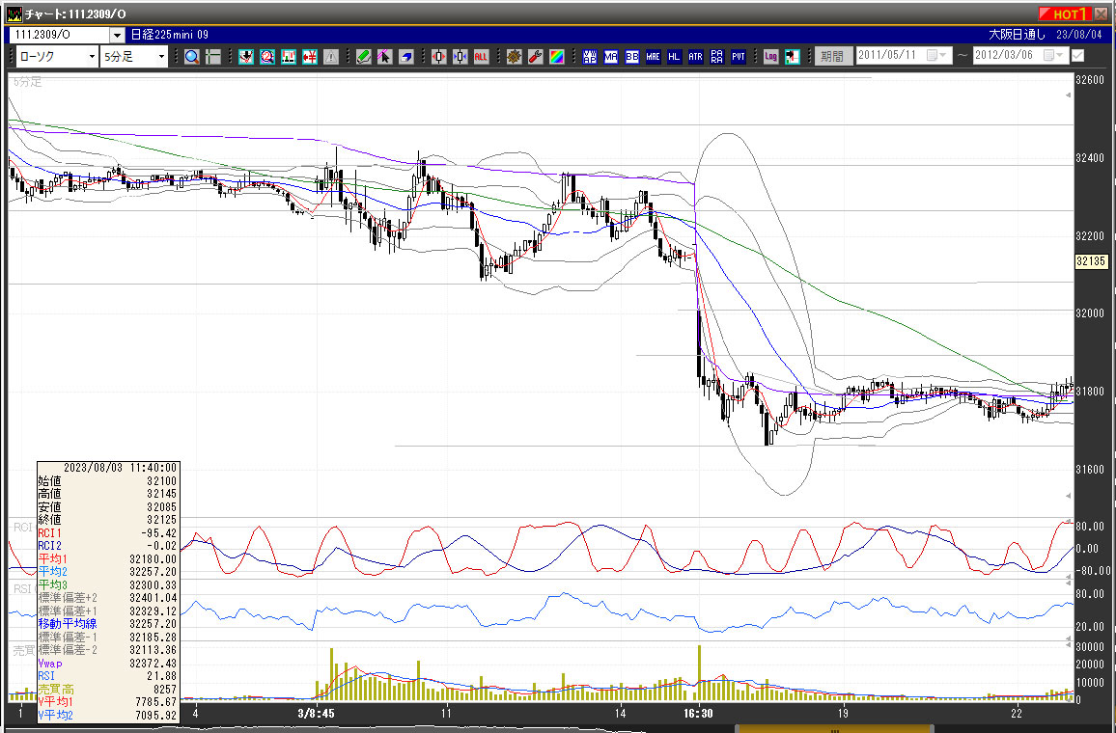Image resolution: width=1116 pixels, height=733 pixels.
Task: Select the eraser tool
Action: pyautogui.click(x=406, y=57)
